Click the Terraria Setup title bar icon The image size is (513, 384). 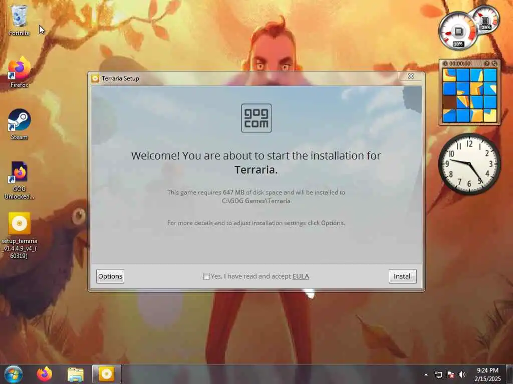[x=95, y=78]
